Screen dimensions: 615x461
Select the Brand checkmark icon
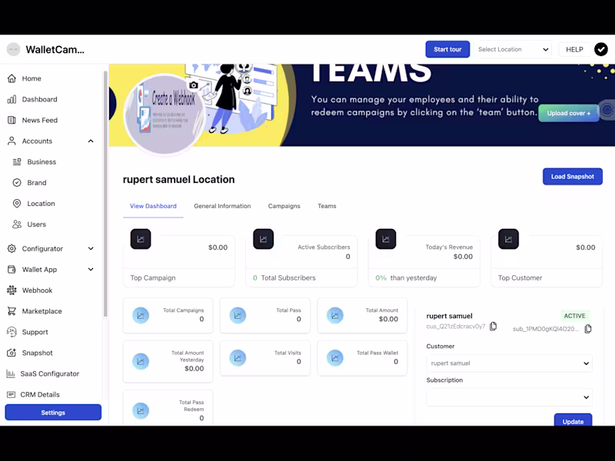click(x=17, y=182)
